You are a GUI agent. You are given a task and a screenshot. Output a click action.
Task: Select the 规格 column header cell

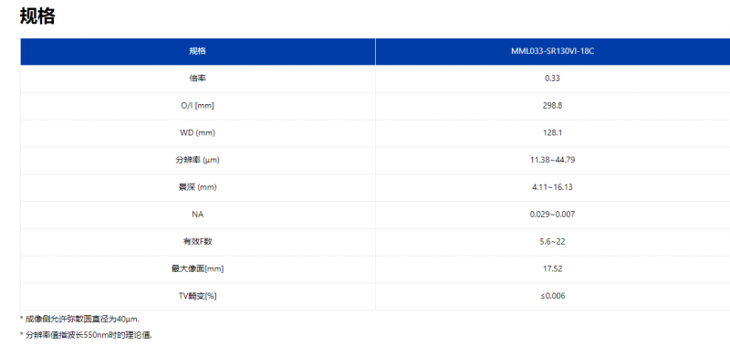[197, 52]
